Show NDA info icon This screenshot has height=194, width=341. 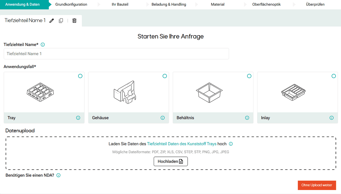[x=59, y=175]
